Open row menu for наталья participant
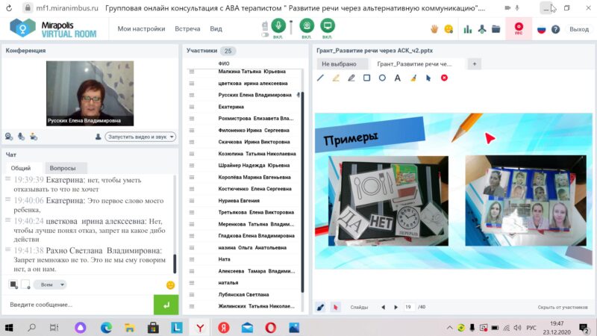The width and height of the screenshot is (597, 336). [x=192, y=283]
